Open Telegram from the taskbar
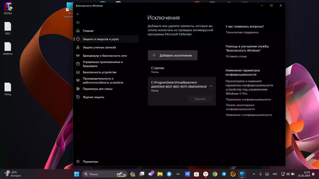 [x=224, y=174]
